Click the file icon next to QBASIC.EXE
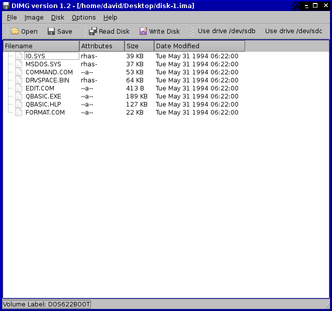The height and width of the screenshot is (311, 332). tap(19, 96)
